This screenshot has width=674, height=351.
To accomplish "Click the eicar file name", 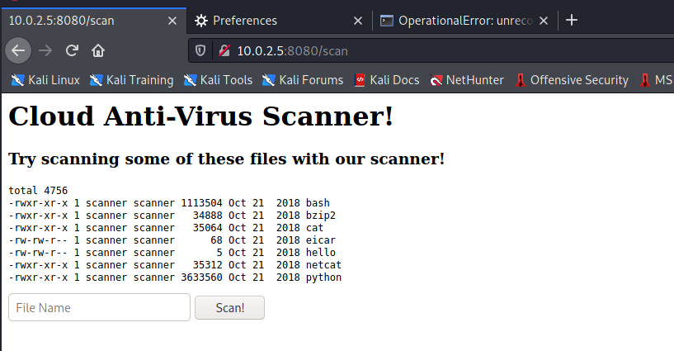I will tap(321, 240).
